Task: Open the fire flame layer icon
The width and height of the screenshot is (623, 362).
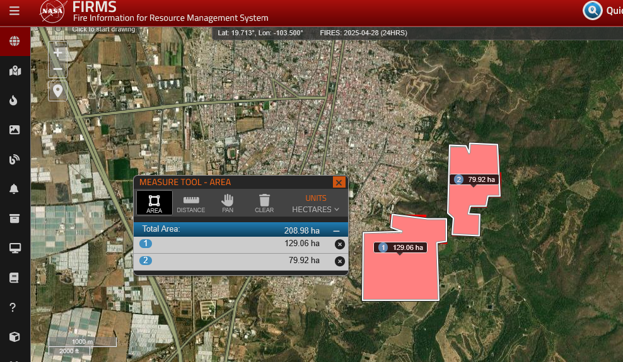Action: point(14,100)
